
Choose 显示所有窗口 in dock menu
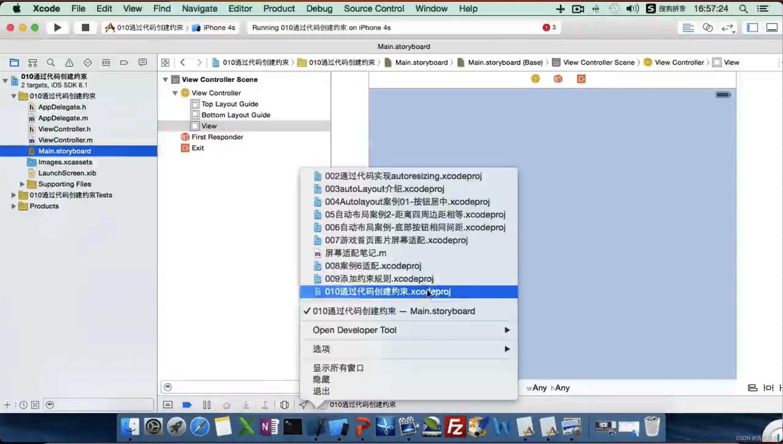[338, 368]
